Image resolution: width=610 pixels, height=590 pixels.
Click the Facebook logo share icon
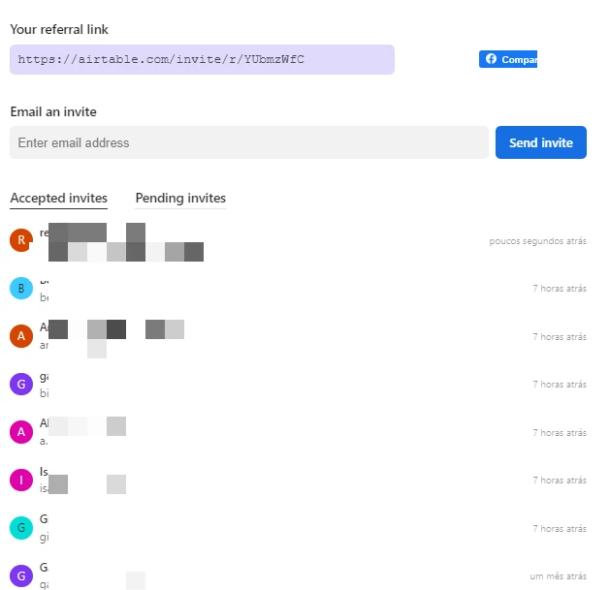pyautogui.click(x=491, y=59)
